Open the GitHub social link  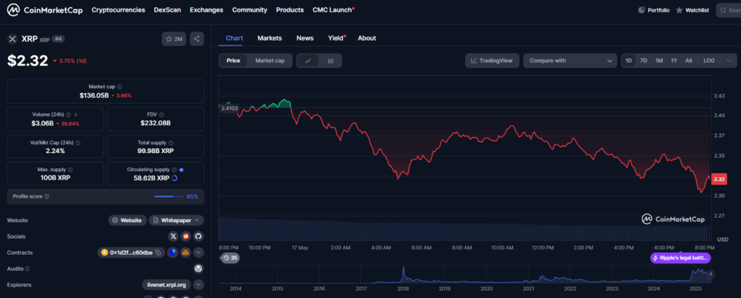pos(198,236)
